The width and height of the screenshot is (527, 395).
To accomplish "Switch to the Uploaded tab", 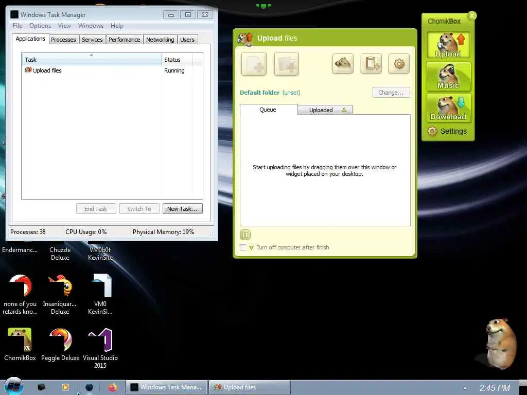I will point(325,110).
